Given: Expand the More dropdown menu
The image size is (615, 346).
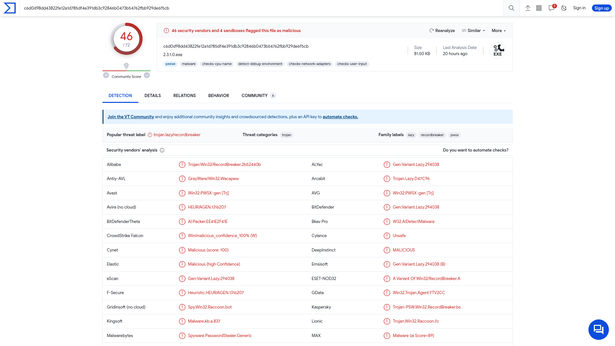Looking at the screenshot, I should [x=498, y=30].
